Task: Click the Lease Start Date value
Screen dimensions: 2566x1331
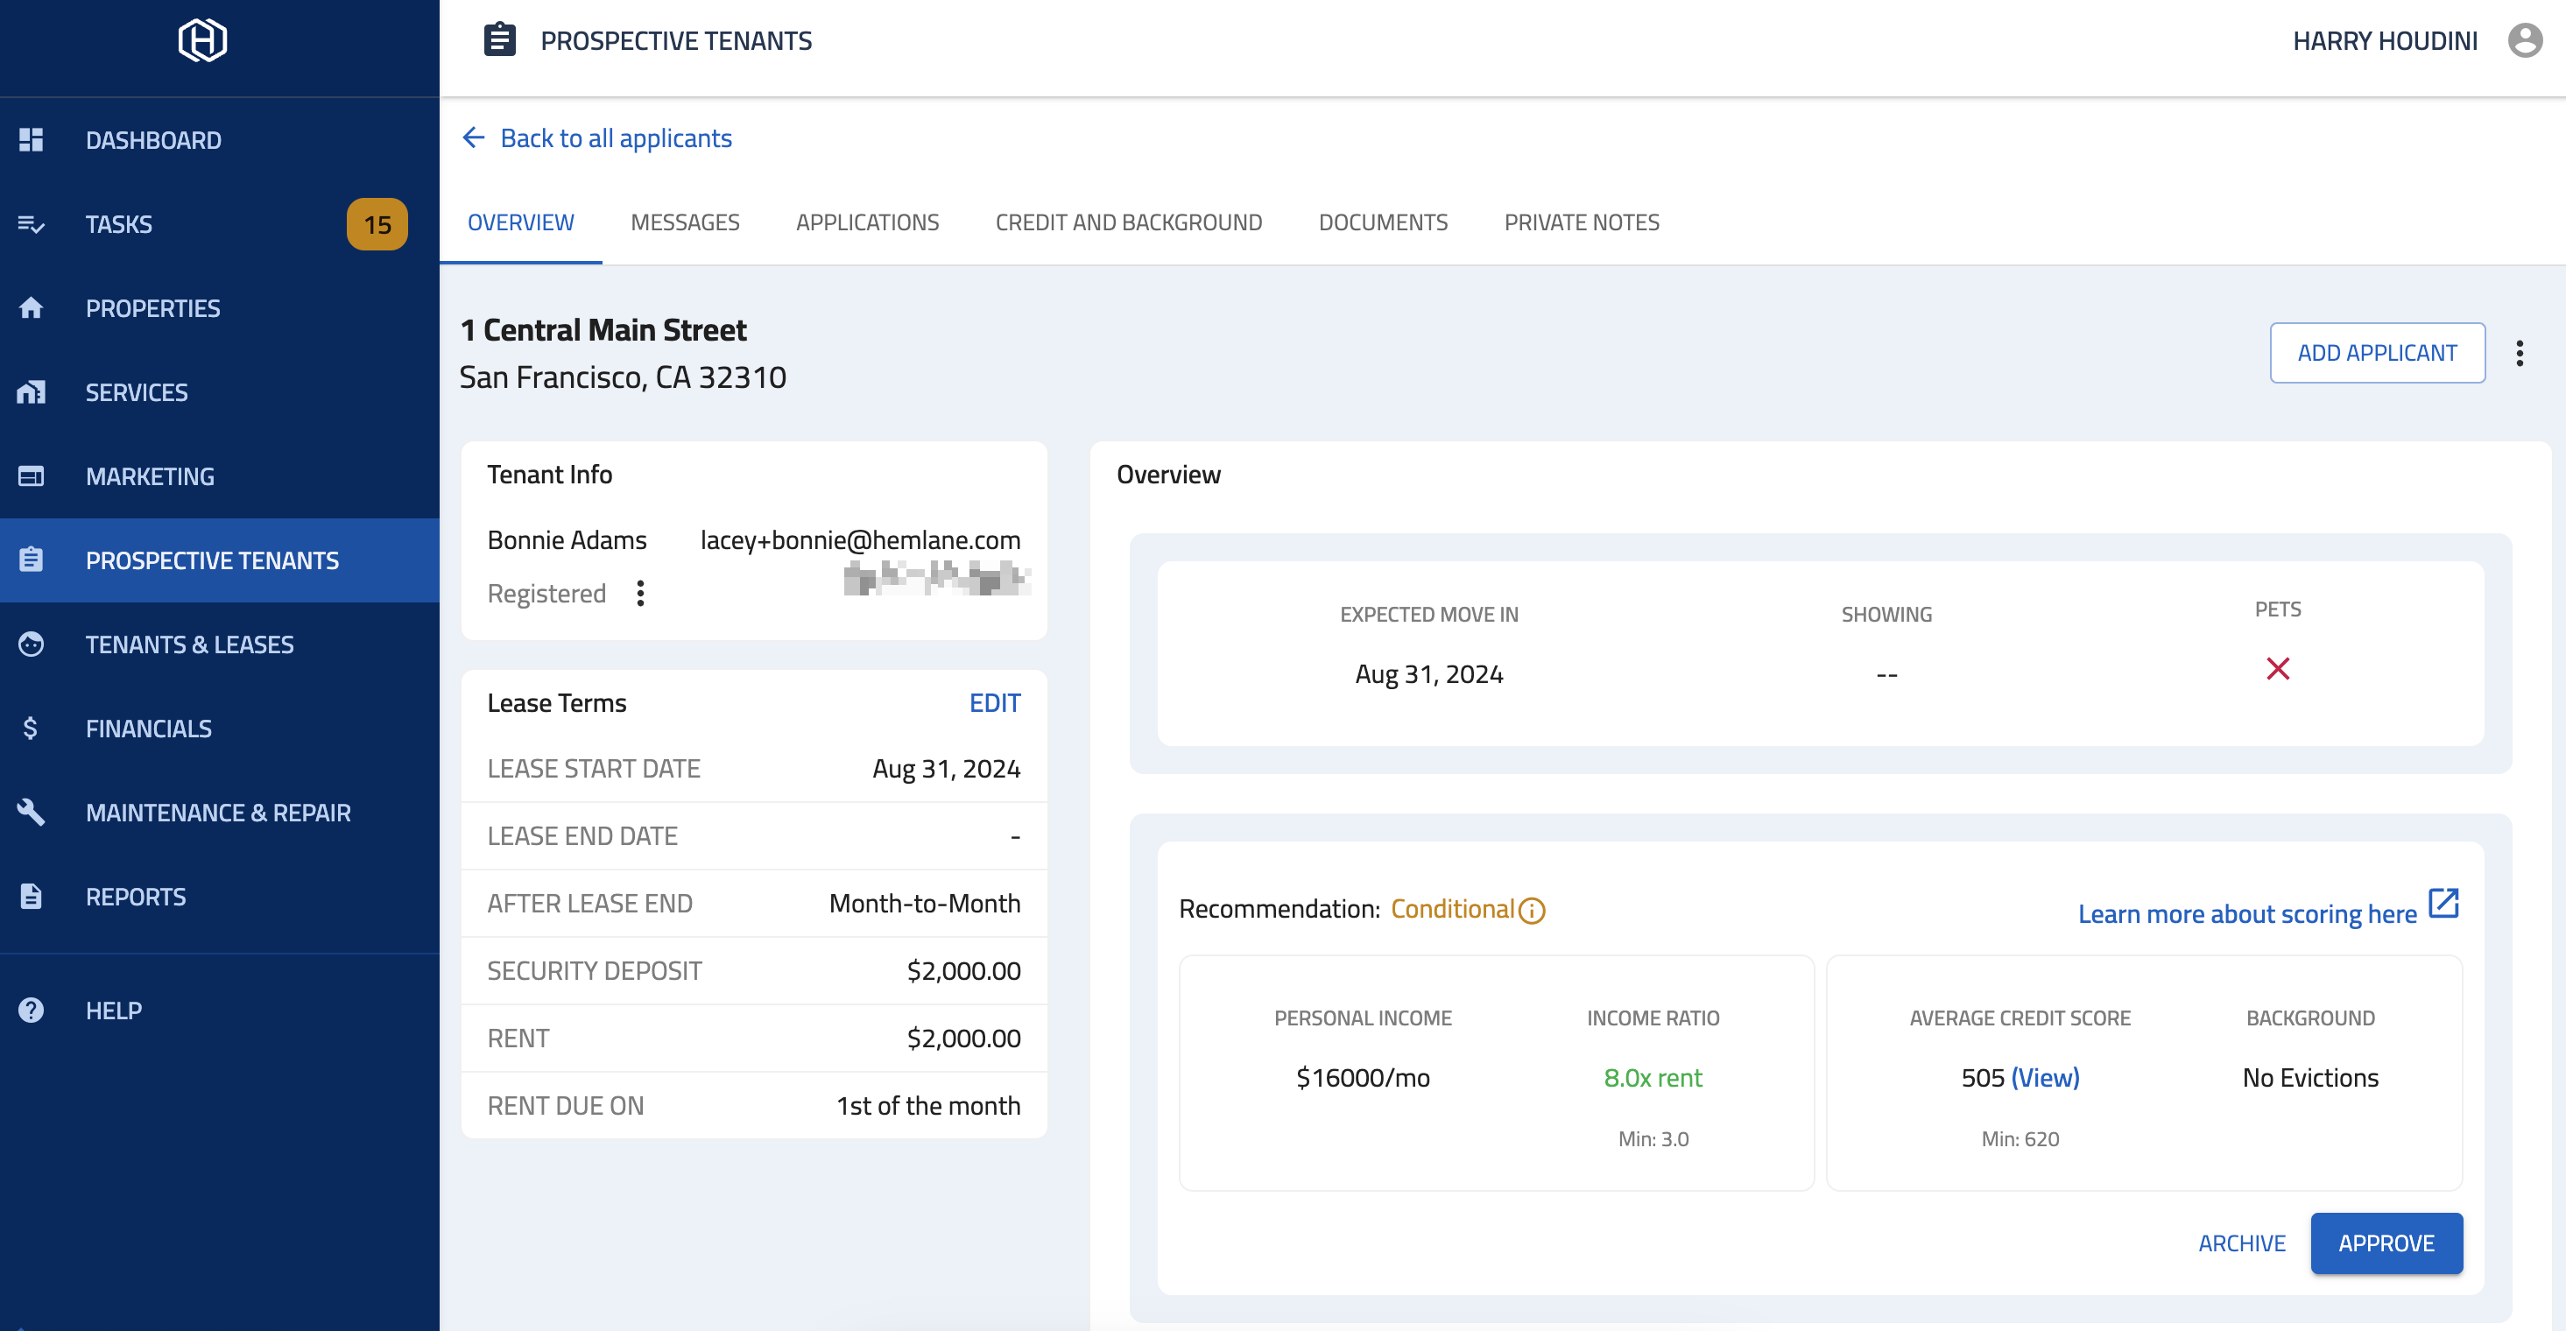Action: click(x=947, y=768)
